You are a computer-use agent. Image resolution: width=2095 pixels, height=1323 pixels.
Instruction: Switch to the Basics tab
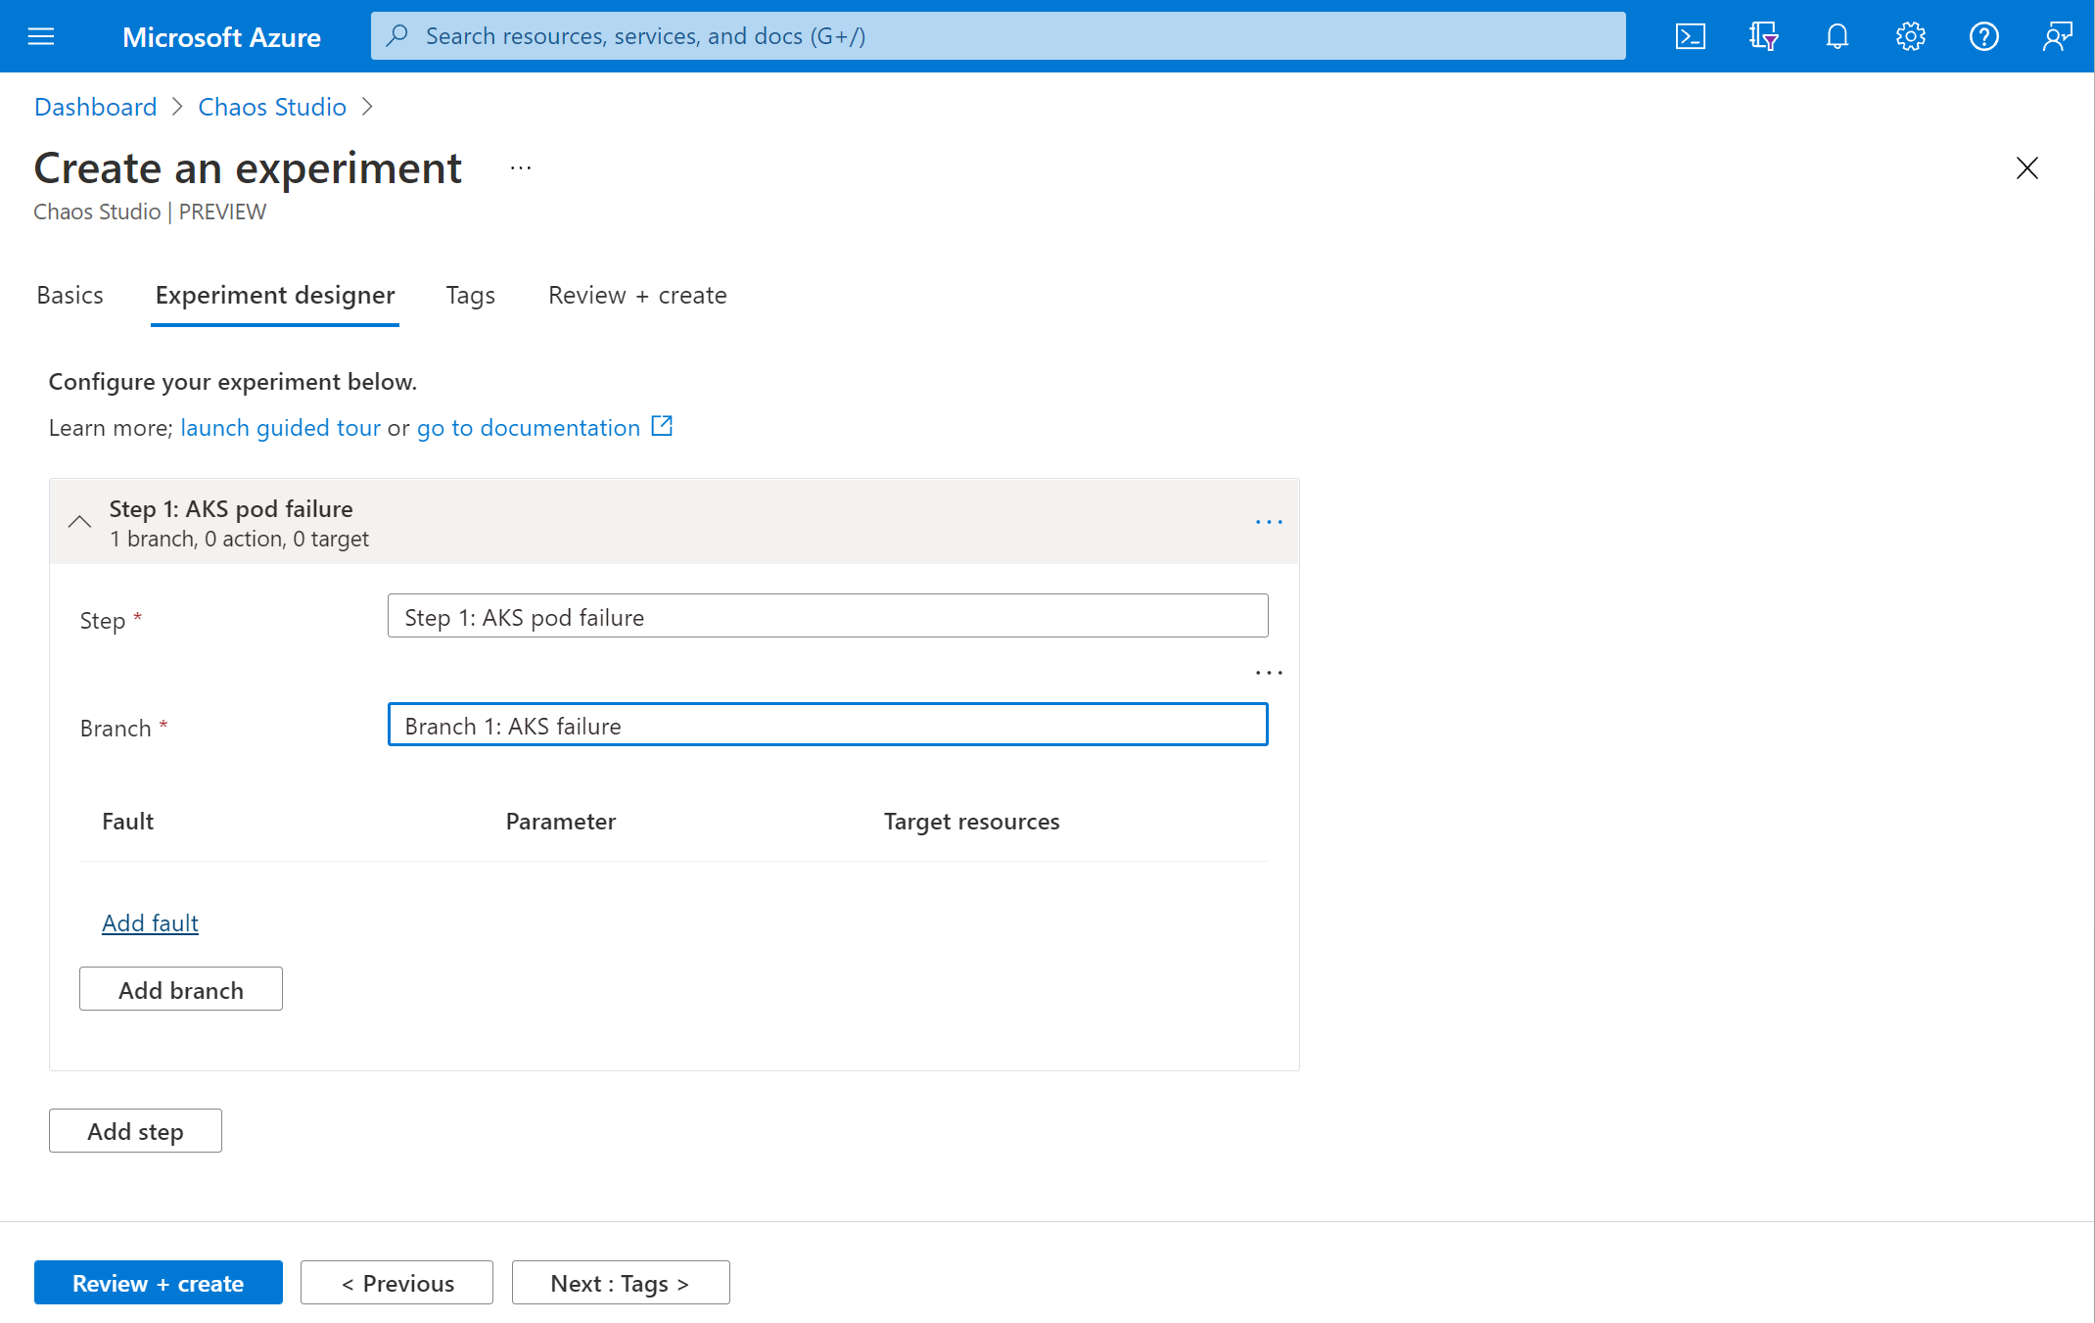[69, 293]
